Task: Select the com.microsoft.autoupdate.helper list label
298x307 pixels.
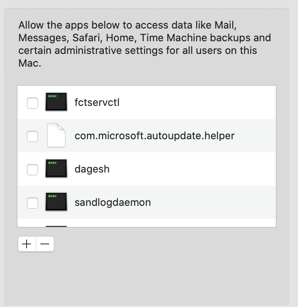Action: point(155,136)
